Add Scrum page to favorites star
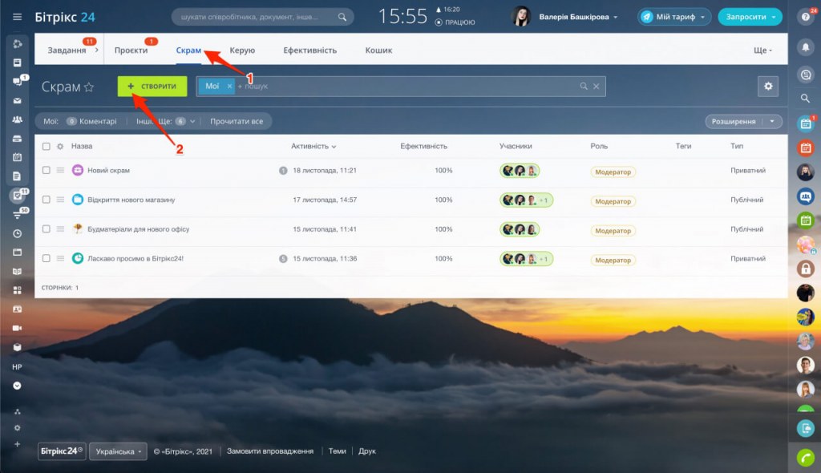This screenshot has height=473, width=821. coord(89,87)
